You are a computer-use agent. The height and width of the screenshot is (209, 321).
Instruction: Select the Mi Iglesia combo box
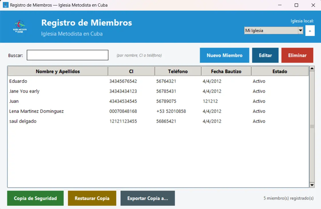pyautogui.click(x=274, y=31)
